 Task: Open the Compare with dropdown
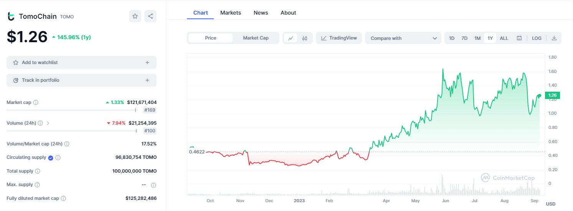click(403, 38)
